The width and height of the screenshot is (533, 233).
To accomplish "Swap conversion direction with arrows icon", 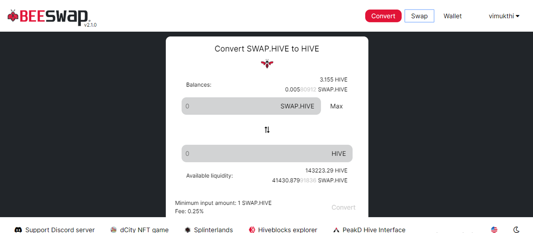I will (267, 130).
